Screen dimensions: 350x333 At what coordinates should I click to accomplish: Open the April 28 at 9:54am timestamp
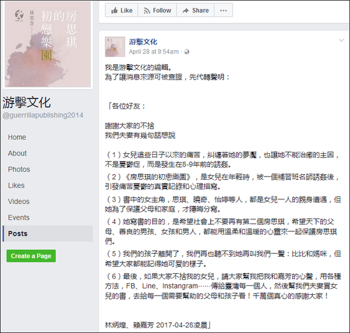coord(154,52)
